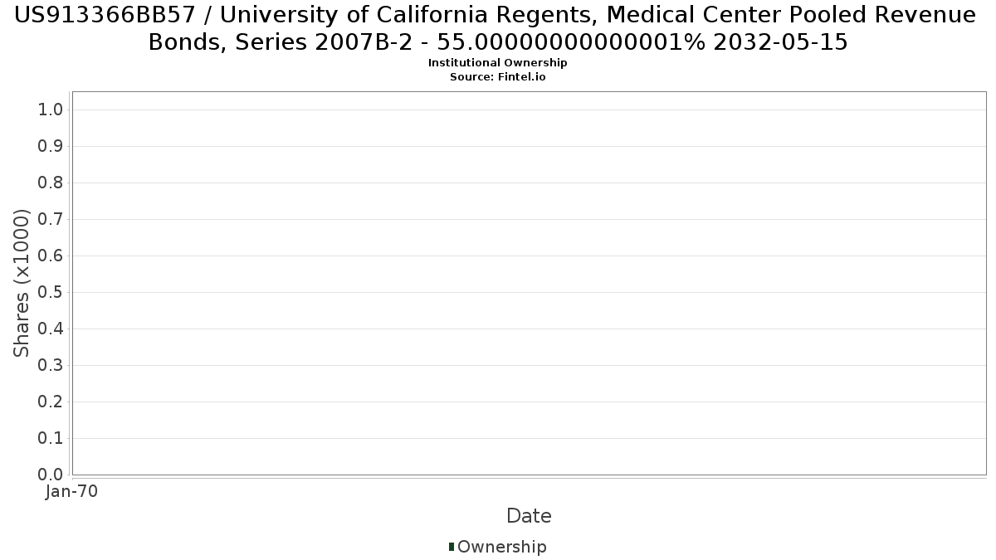The width and height of the screenshot is (996, 560).
Task: Click the 0.9 y-axis tick label
Action: point(51,147)
